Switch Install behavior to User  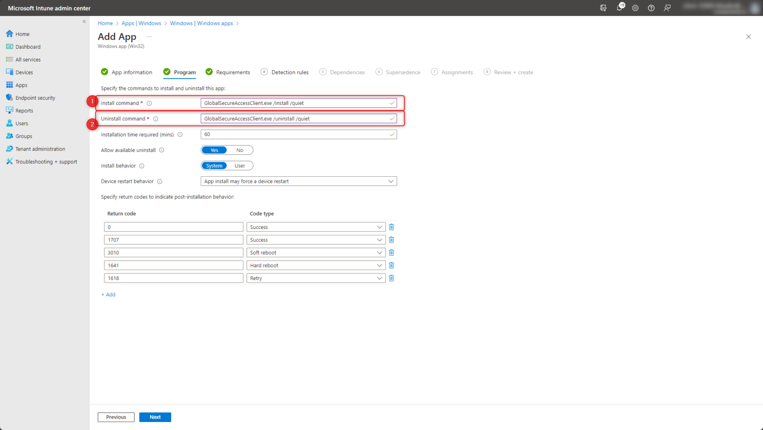239,165
